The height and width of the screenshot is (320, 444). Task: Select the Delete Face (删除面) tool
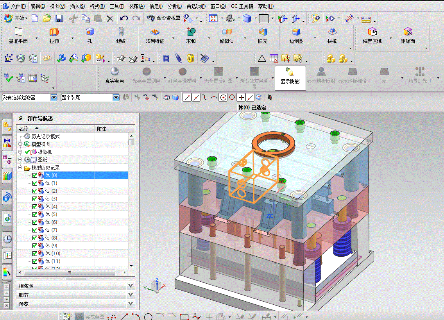point(408,36)
